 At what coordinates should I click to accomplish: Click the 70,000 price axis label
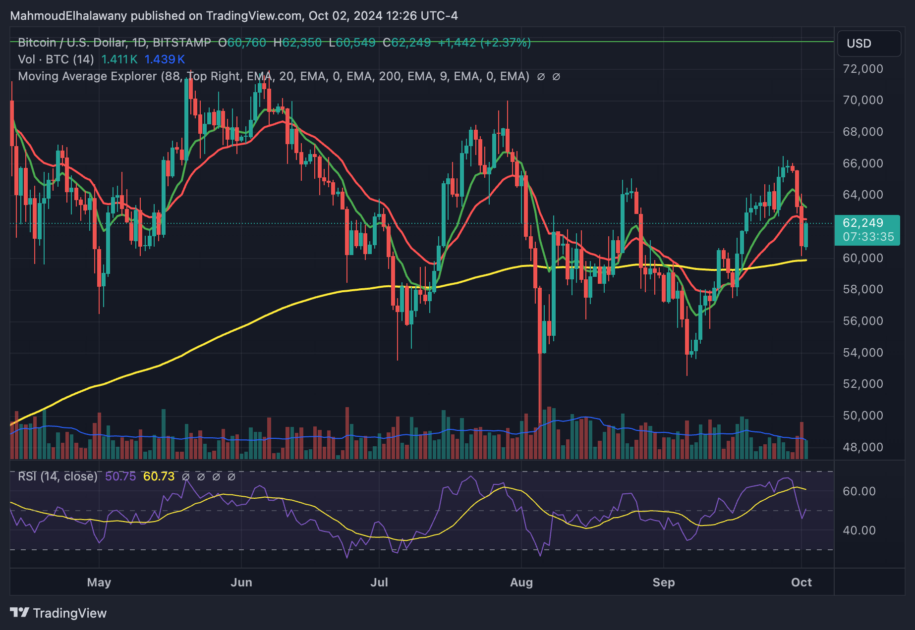tap(863, 100)
